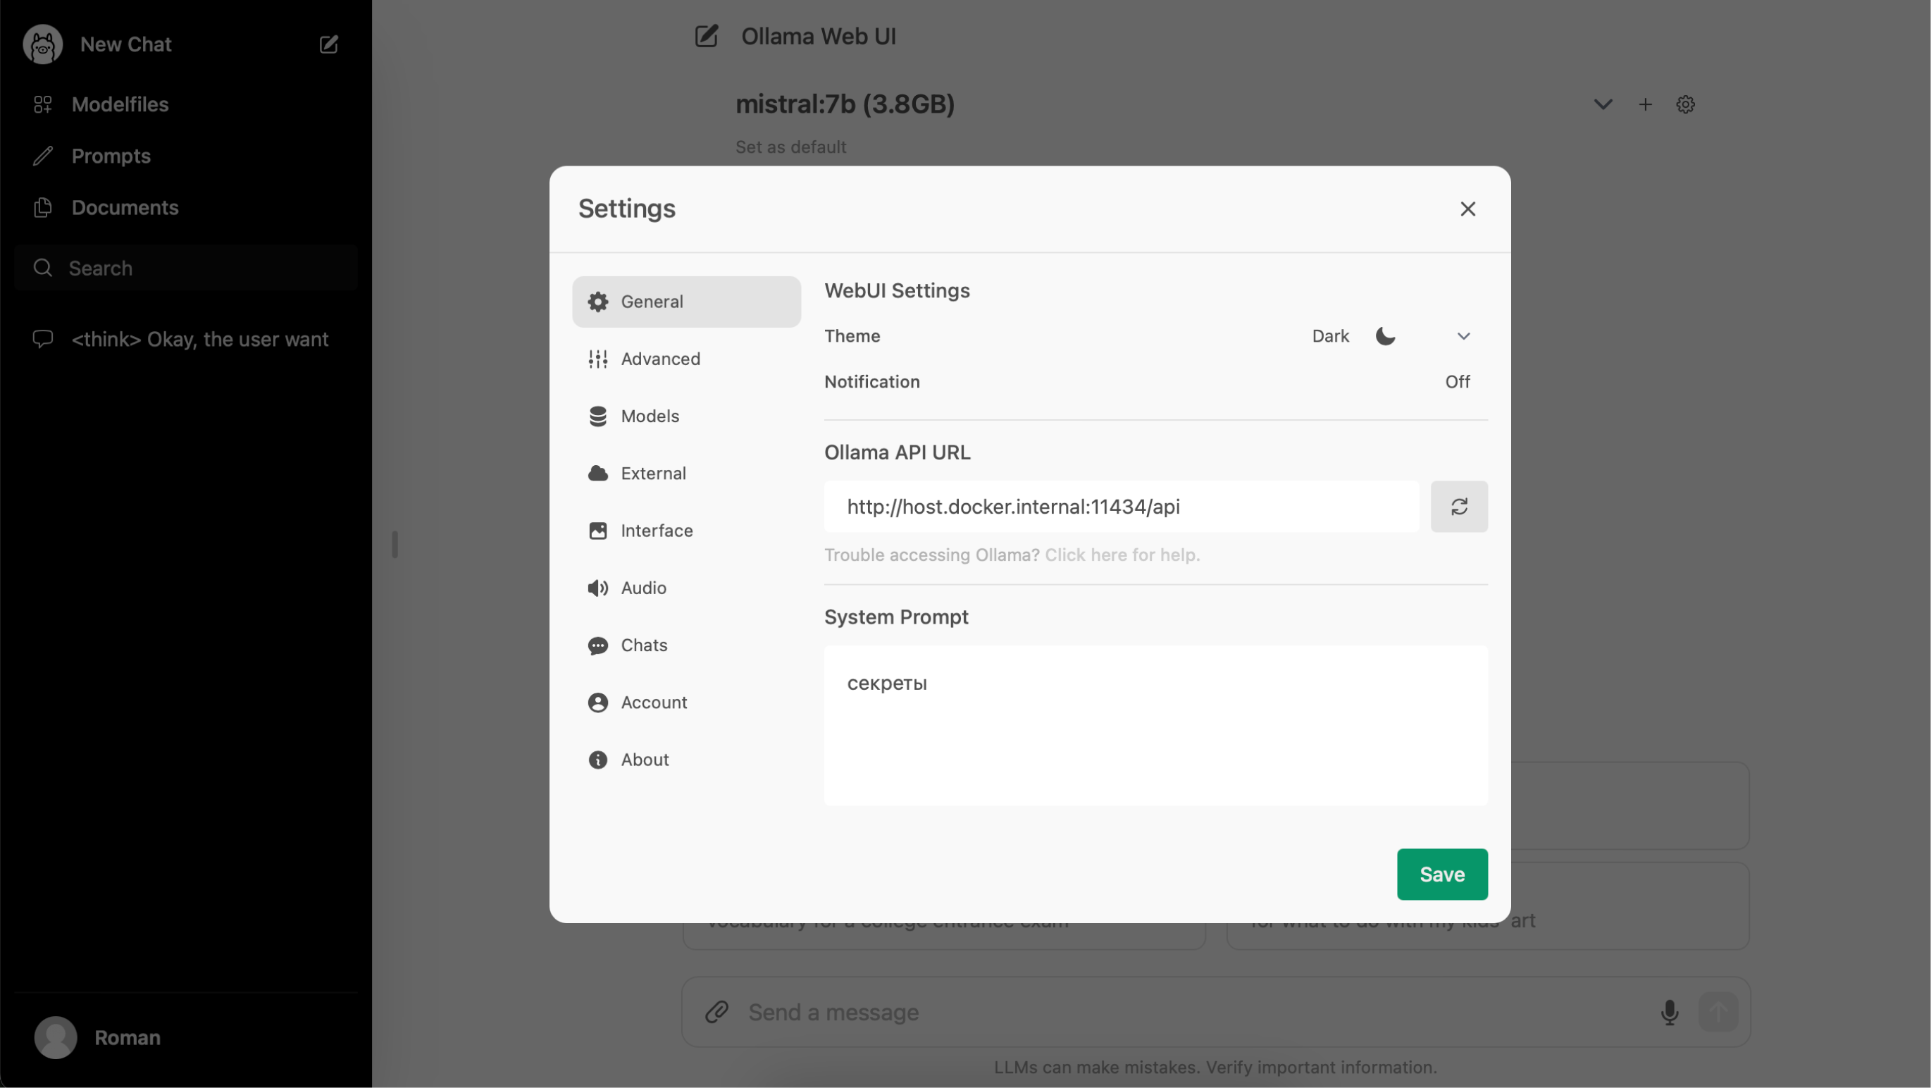Image resolution: width=1931 pixels, height=1088 pixels.
Task: Click the Prompts pencil icon
Action: pyautogui.click(x=43, y=156)
